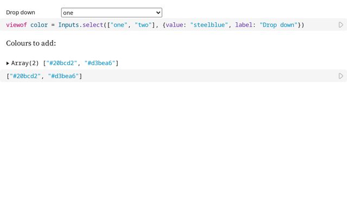The image size is (347, 217).
Task: Click the Array(2) label in the output
Action: [x=25, y=63]
